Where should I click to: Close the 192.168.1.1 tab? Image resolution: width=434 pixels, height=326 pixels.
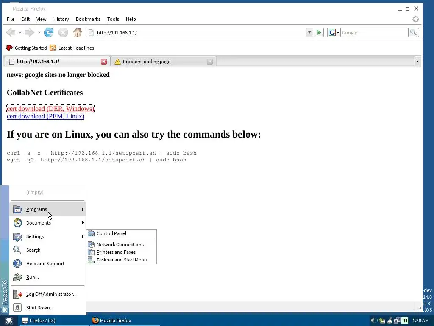[x=104, y=62]
